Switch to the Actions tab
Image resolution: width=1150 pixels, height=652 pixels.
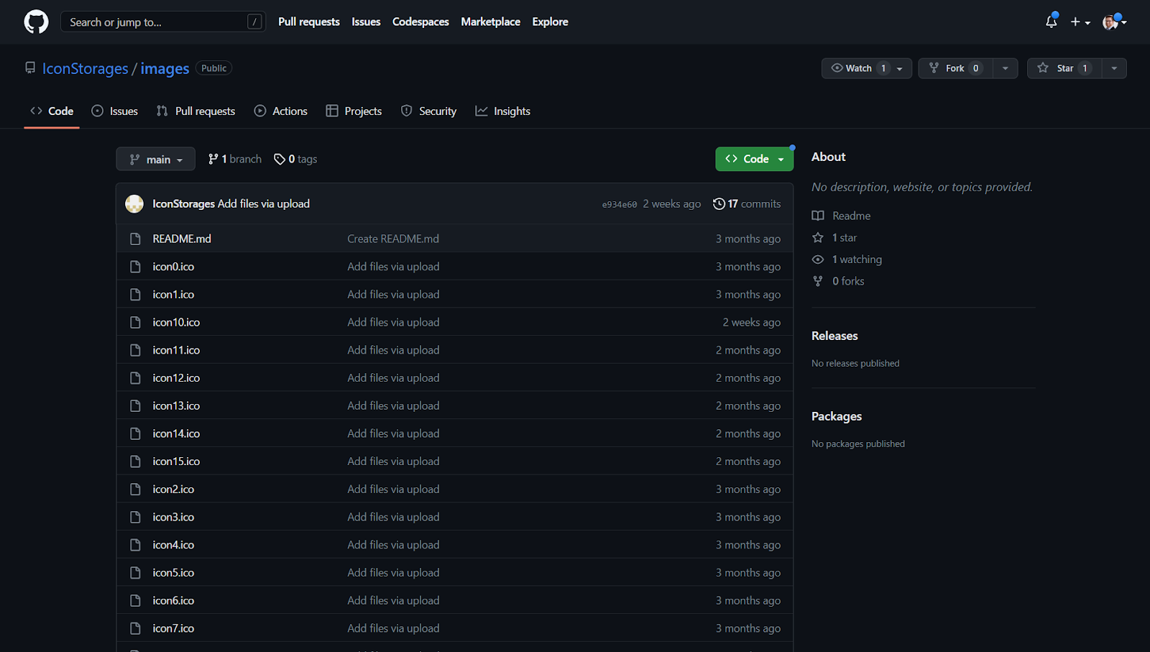281,111
